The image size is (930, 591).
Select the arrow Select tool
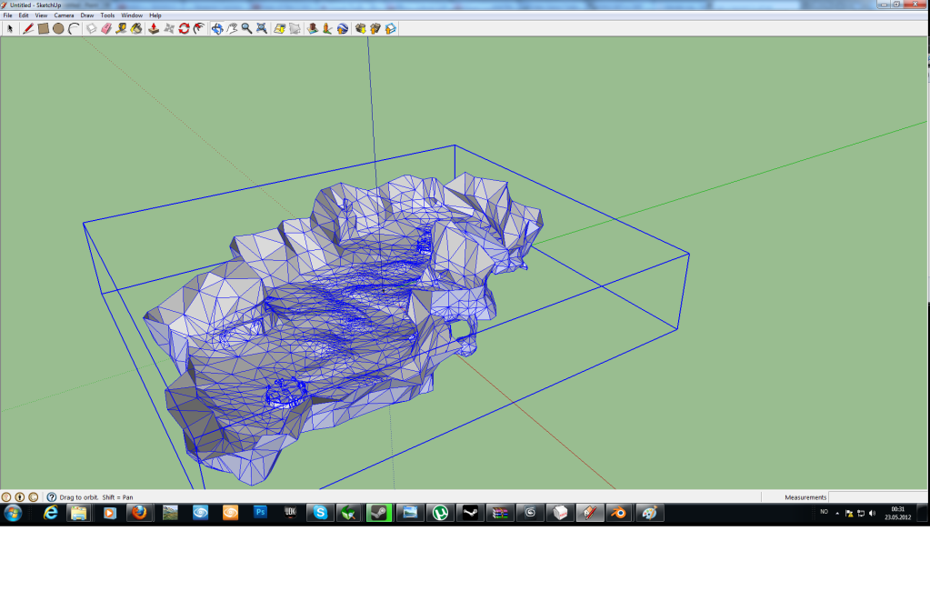(x=9, y=28)
